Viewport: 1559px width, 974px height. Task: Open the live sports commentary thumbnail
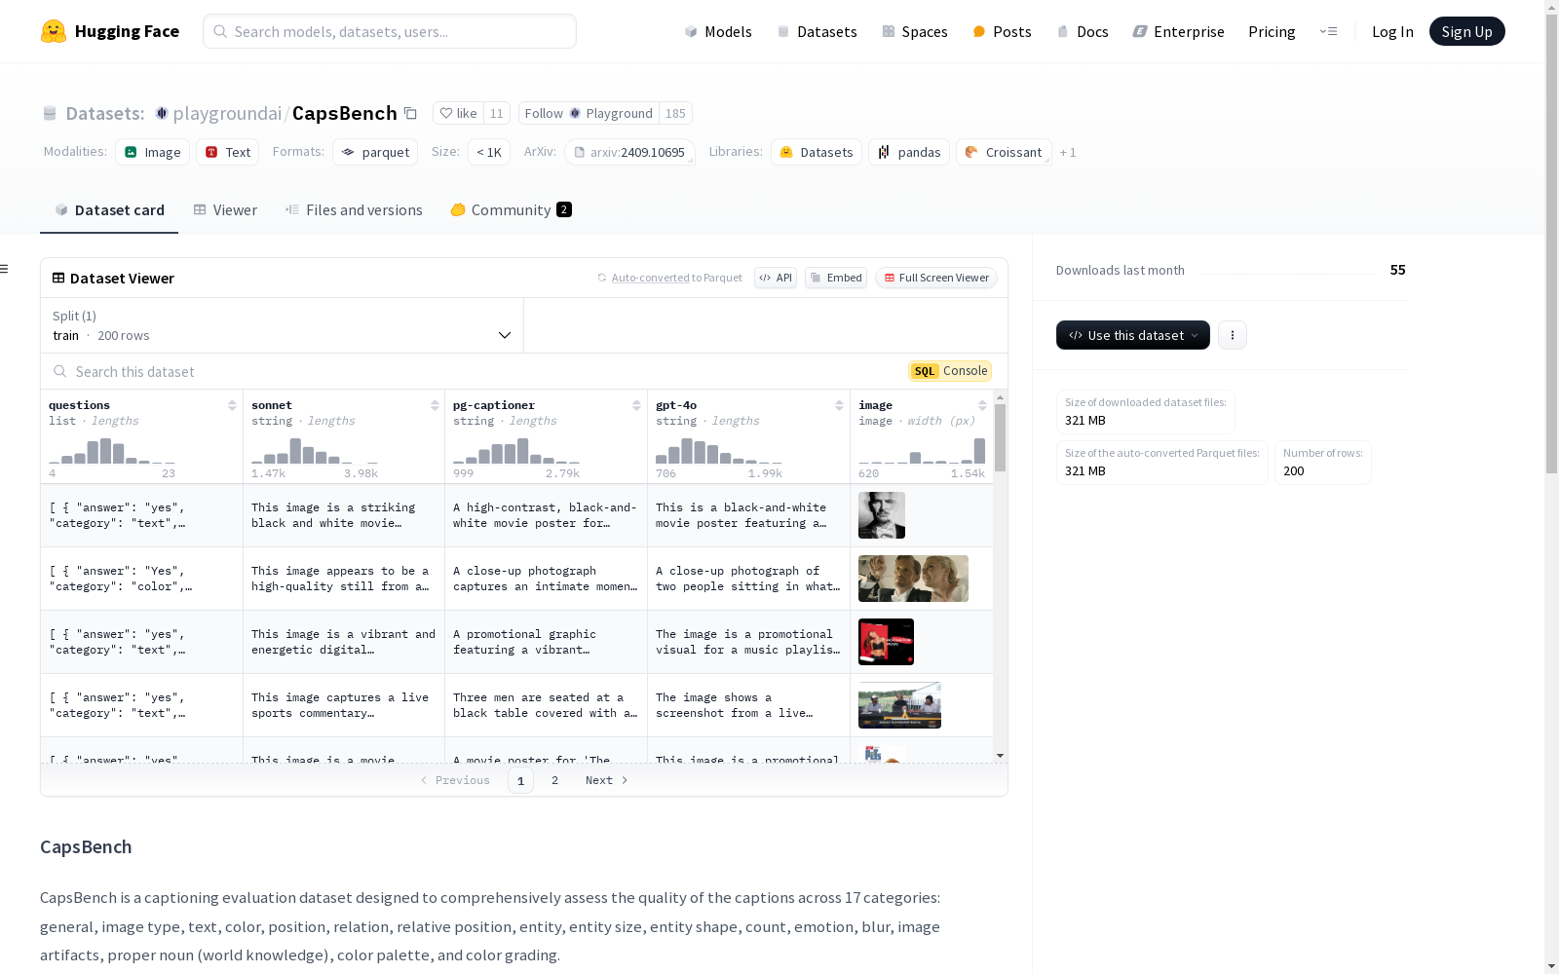click(x=899, y=705)
